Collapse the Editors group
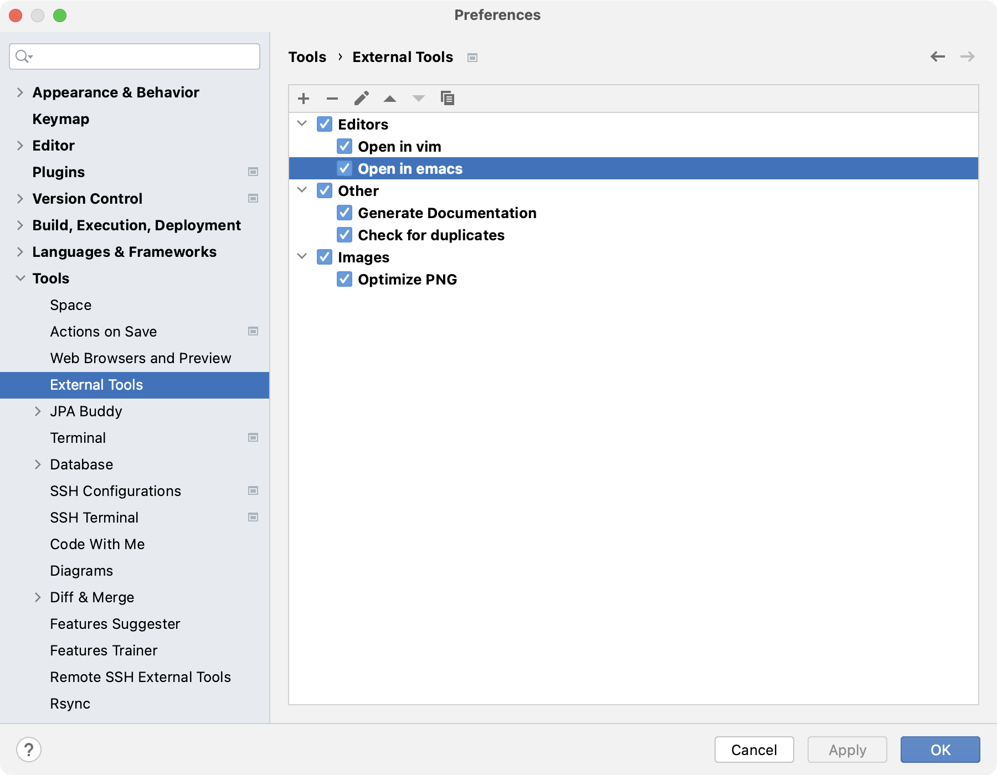Viewport: 997px width, 775px height. [x=302, y=124]
